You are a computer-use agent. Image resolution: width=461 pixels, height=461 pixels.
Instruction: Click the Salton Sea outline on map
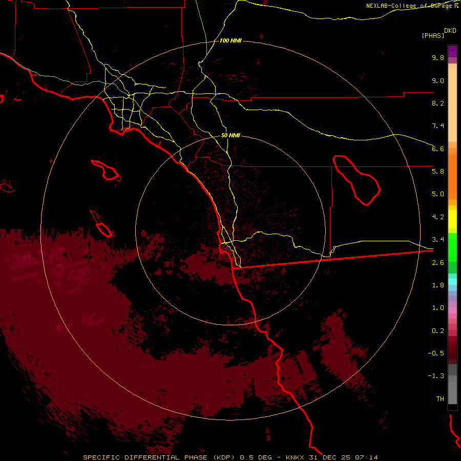point(357,180)
